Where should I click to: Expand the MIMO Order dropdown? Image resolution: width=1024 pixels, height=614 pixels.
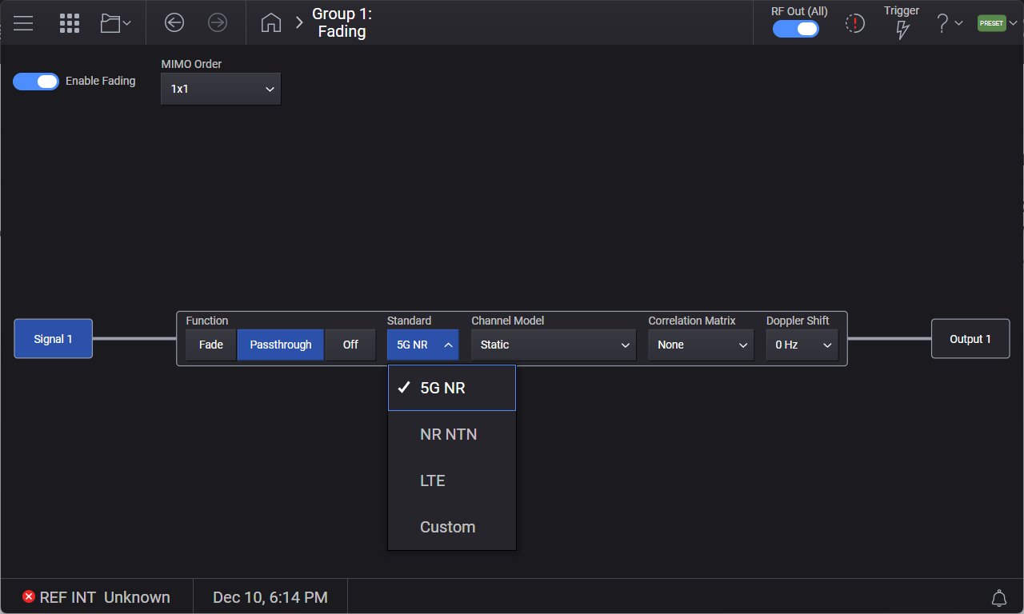click(x=221, y=90)
